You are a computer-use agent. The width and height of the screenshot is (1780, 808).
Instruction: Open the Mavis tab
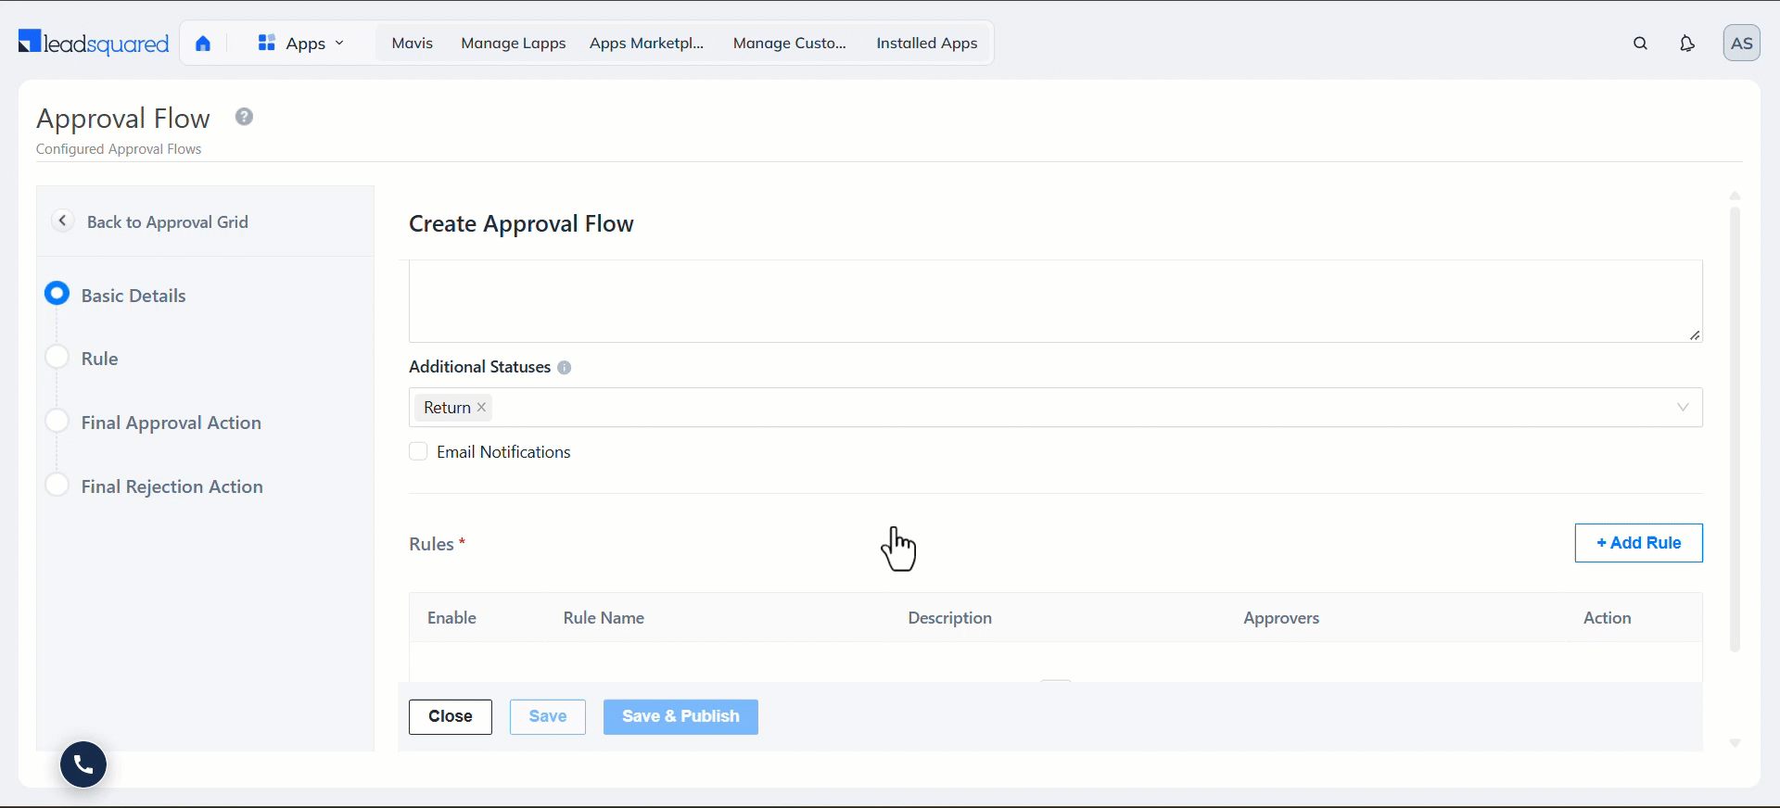(x=413, y=44)
